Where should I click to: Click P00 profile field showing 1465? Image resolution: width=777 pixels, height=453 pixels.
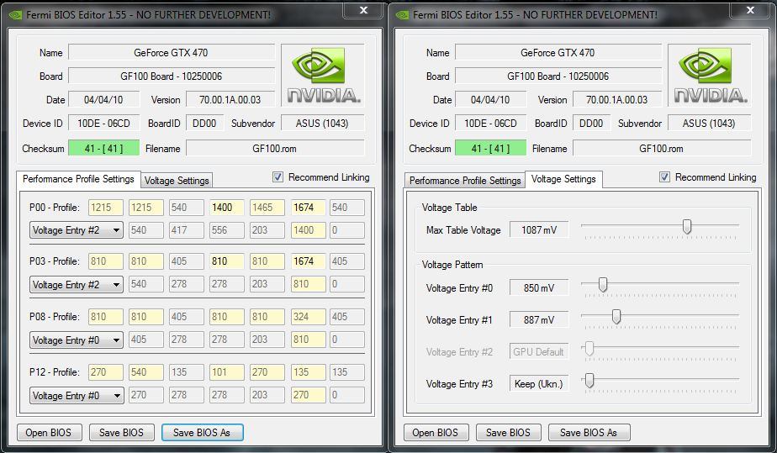[267, 208]
